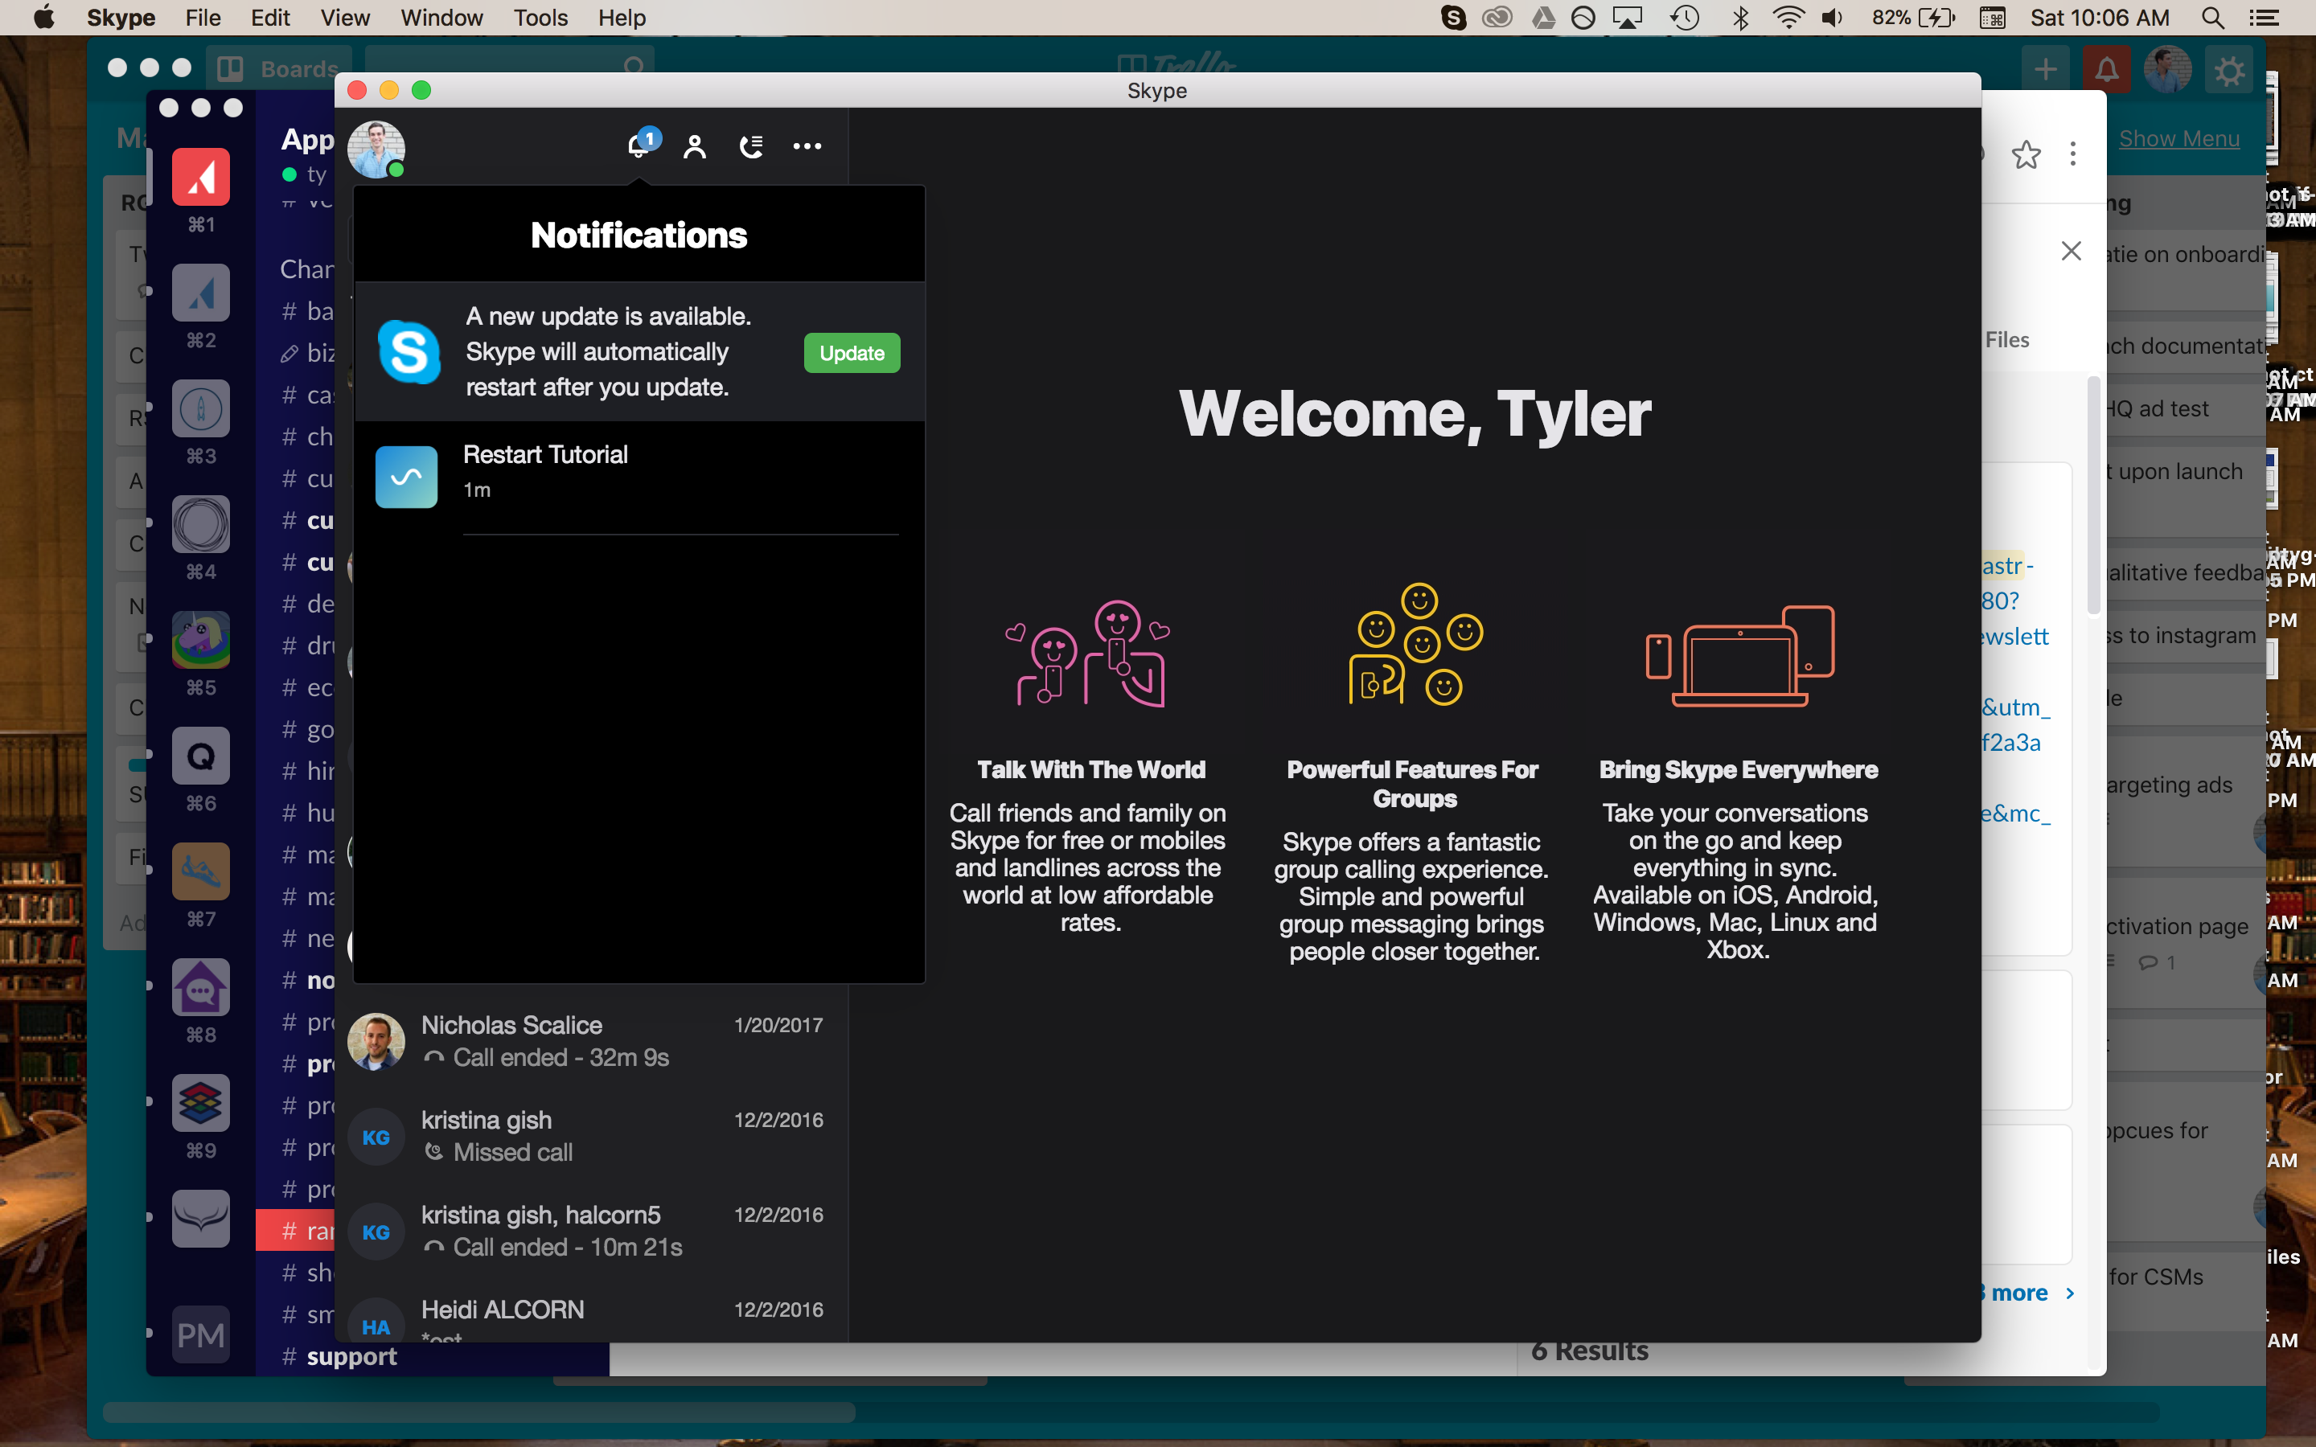Open the three-dot menu beside the star
Screen dimensions: 2316x1447
coord(2073,154)
